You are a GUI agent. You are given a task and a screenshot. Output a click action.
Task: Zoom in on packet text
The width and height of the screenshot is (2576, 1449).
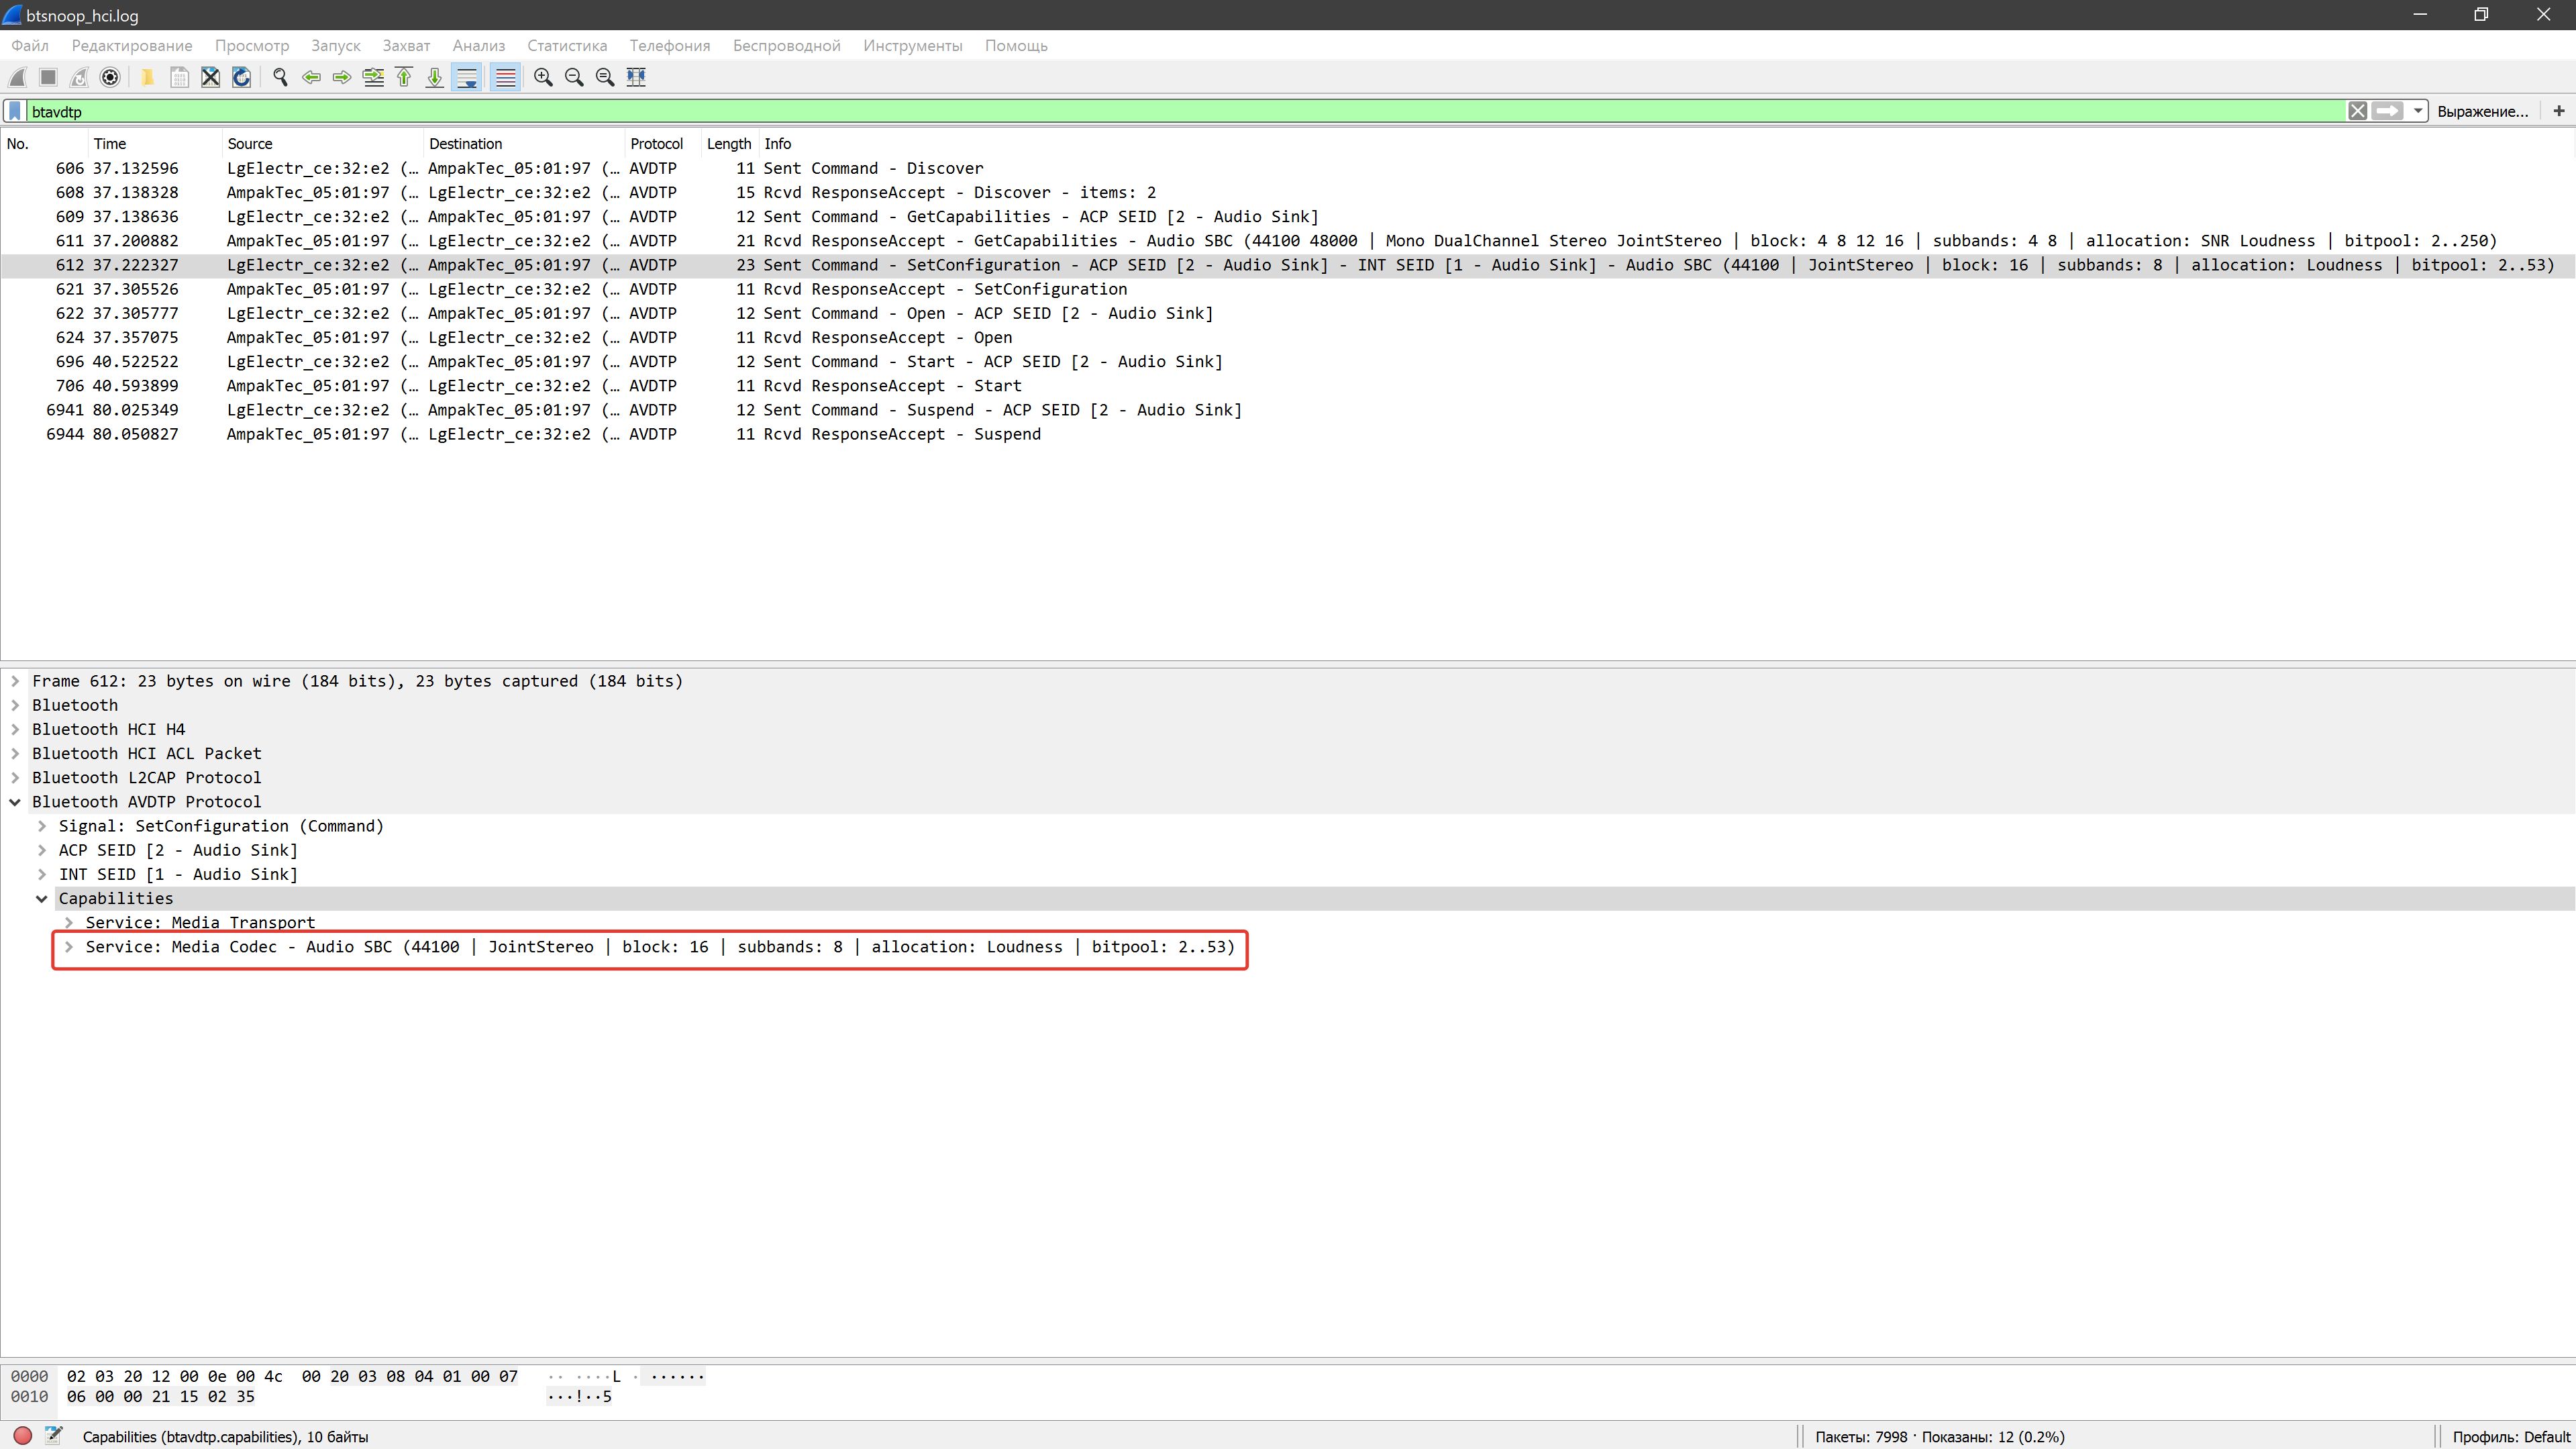coord(543,77)
